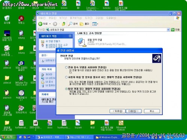
Task: Click the 뒤로(B) wizard button
Action: 117,111
